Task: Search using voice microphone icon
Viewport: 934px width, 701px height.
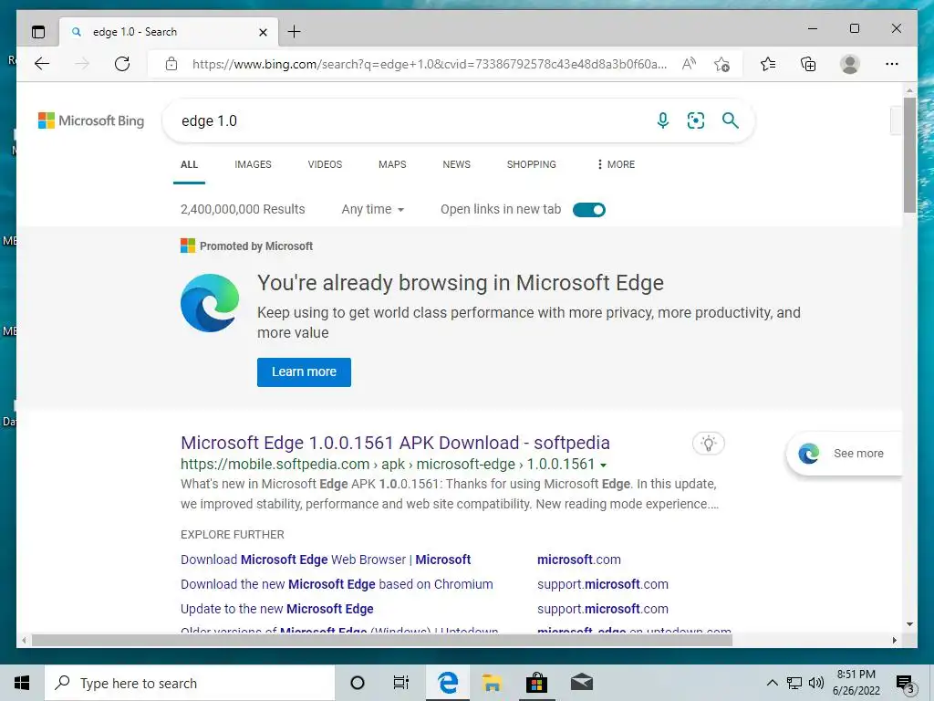Action: pos(663,121)
